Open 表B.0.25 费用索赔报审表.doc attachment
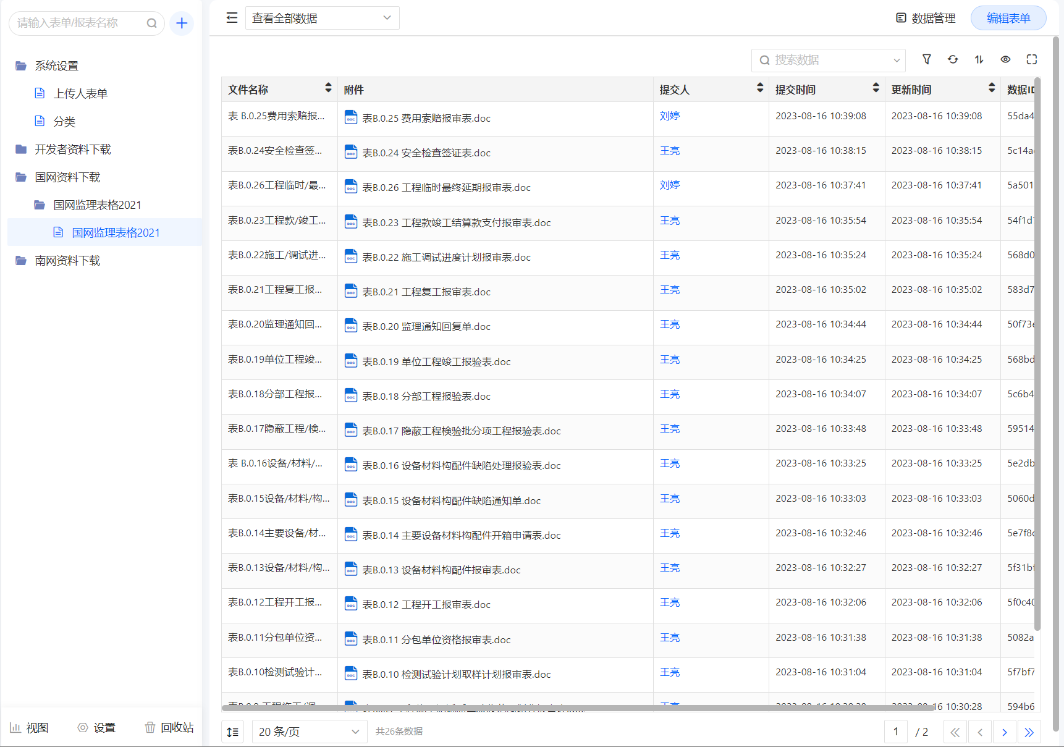 [x=426, y=118]
